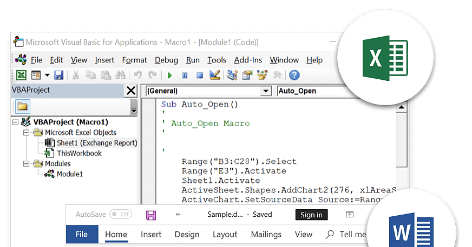Run the macro with the green play icon
The height and width of the screenshot is (247, 472).
170,75
